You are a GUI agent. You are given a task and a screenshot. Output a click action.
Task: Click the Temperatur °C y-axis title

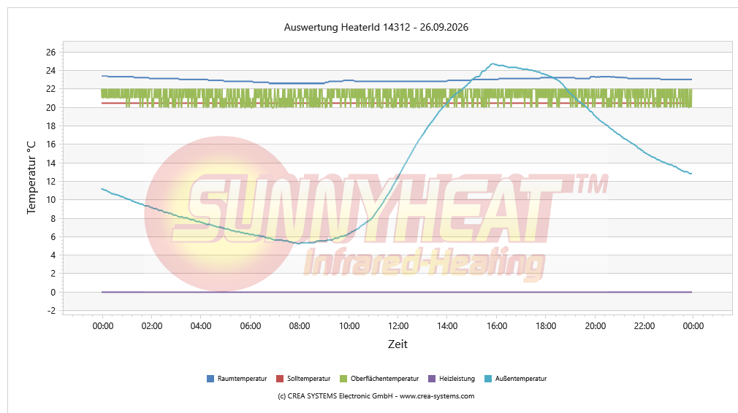click(x=31, y=177)
